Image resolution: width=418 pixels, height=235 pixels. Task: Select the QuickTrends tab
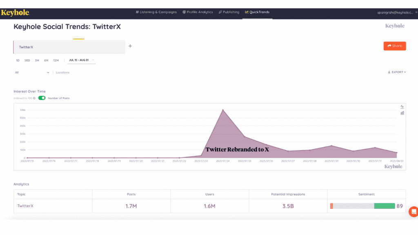(x=257, y=12)
